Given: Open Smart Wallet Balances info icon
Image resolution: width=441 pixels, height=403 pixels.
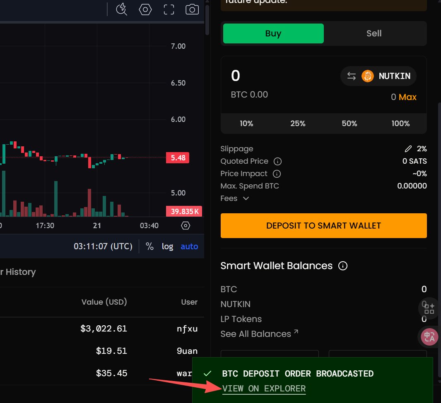Looking at the screenshot, I should [x=343, y=266].
